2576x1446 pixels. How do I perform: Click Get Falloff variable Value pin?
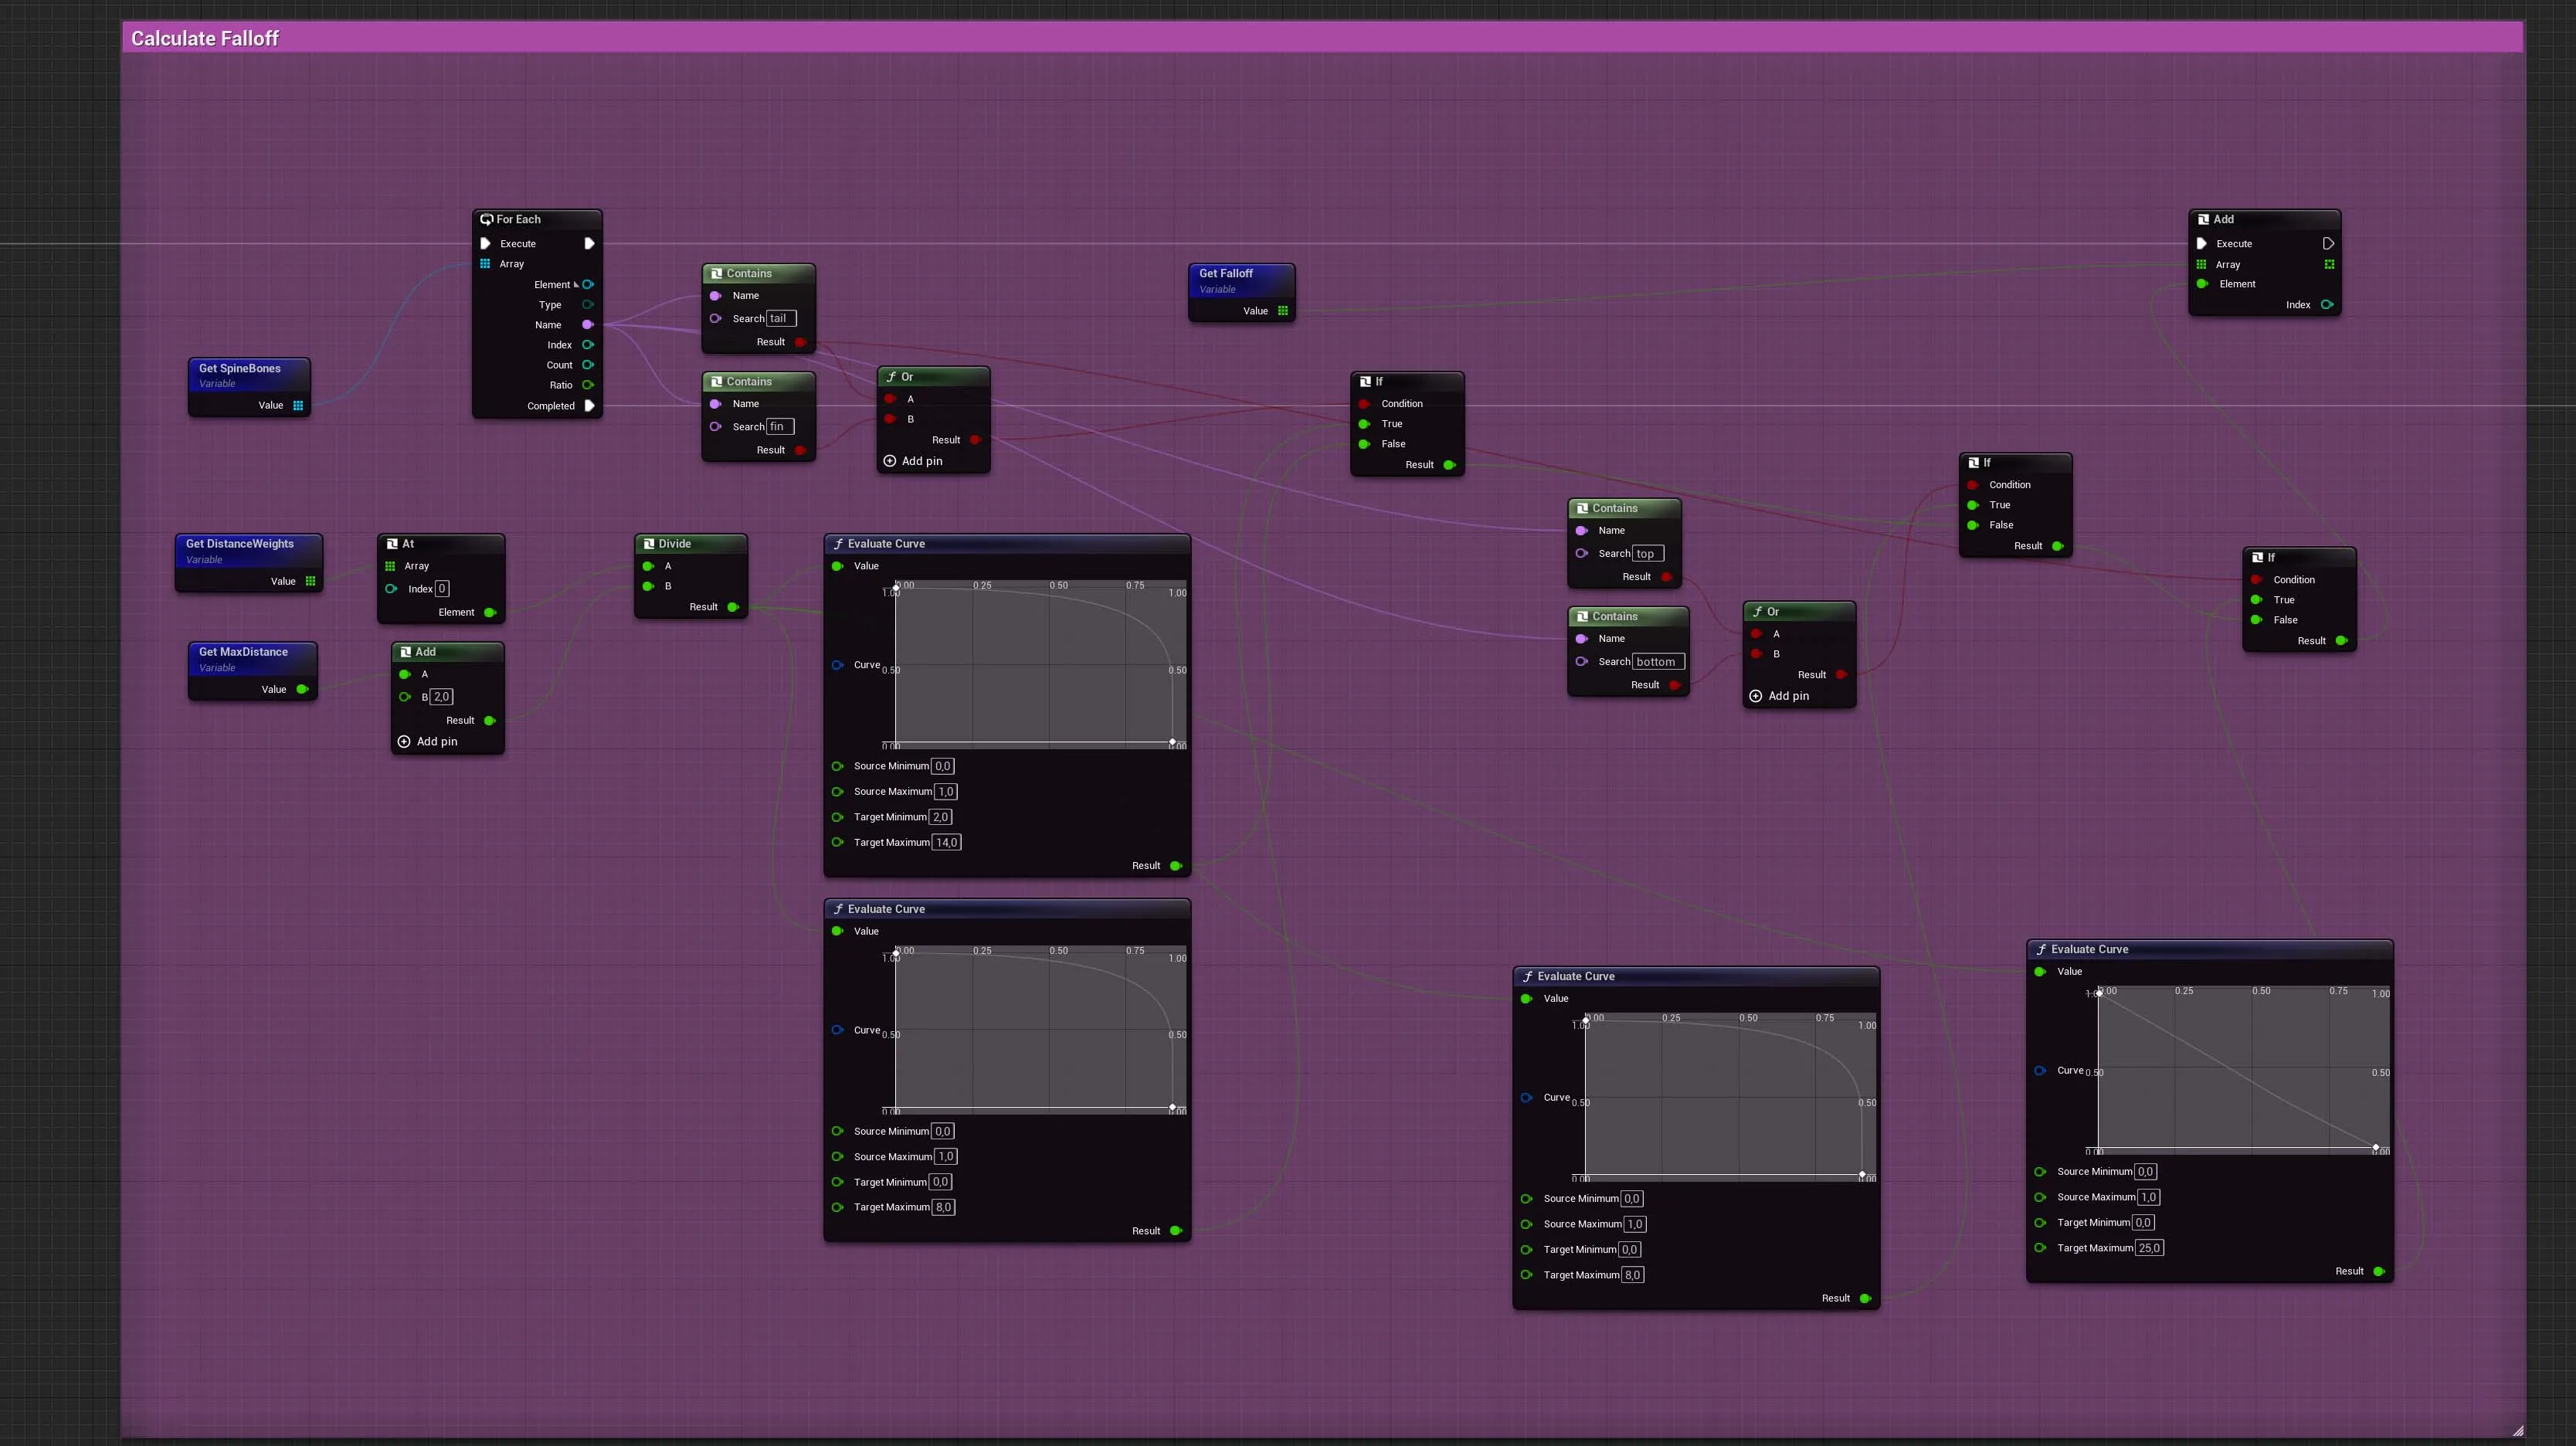(x=1282, y=311)
